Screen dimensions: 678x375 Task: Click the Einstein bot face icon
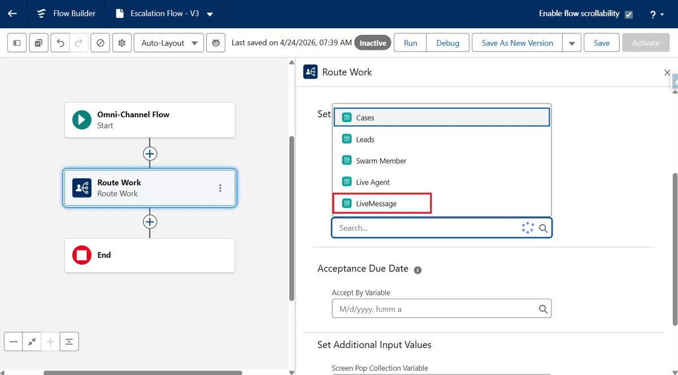[216, 43]
